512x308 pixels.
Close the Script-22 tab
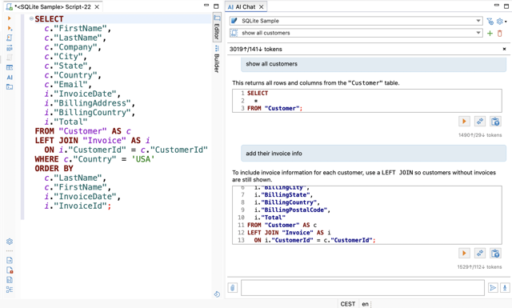[x=97, y=7]
